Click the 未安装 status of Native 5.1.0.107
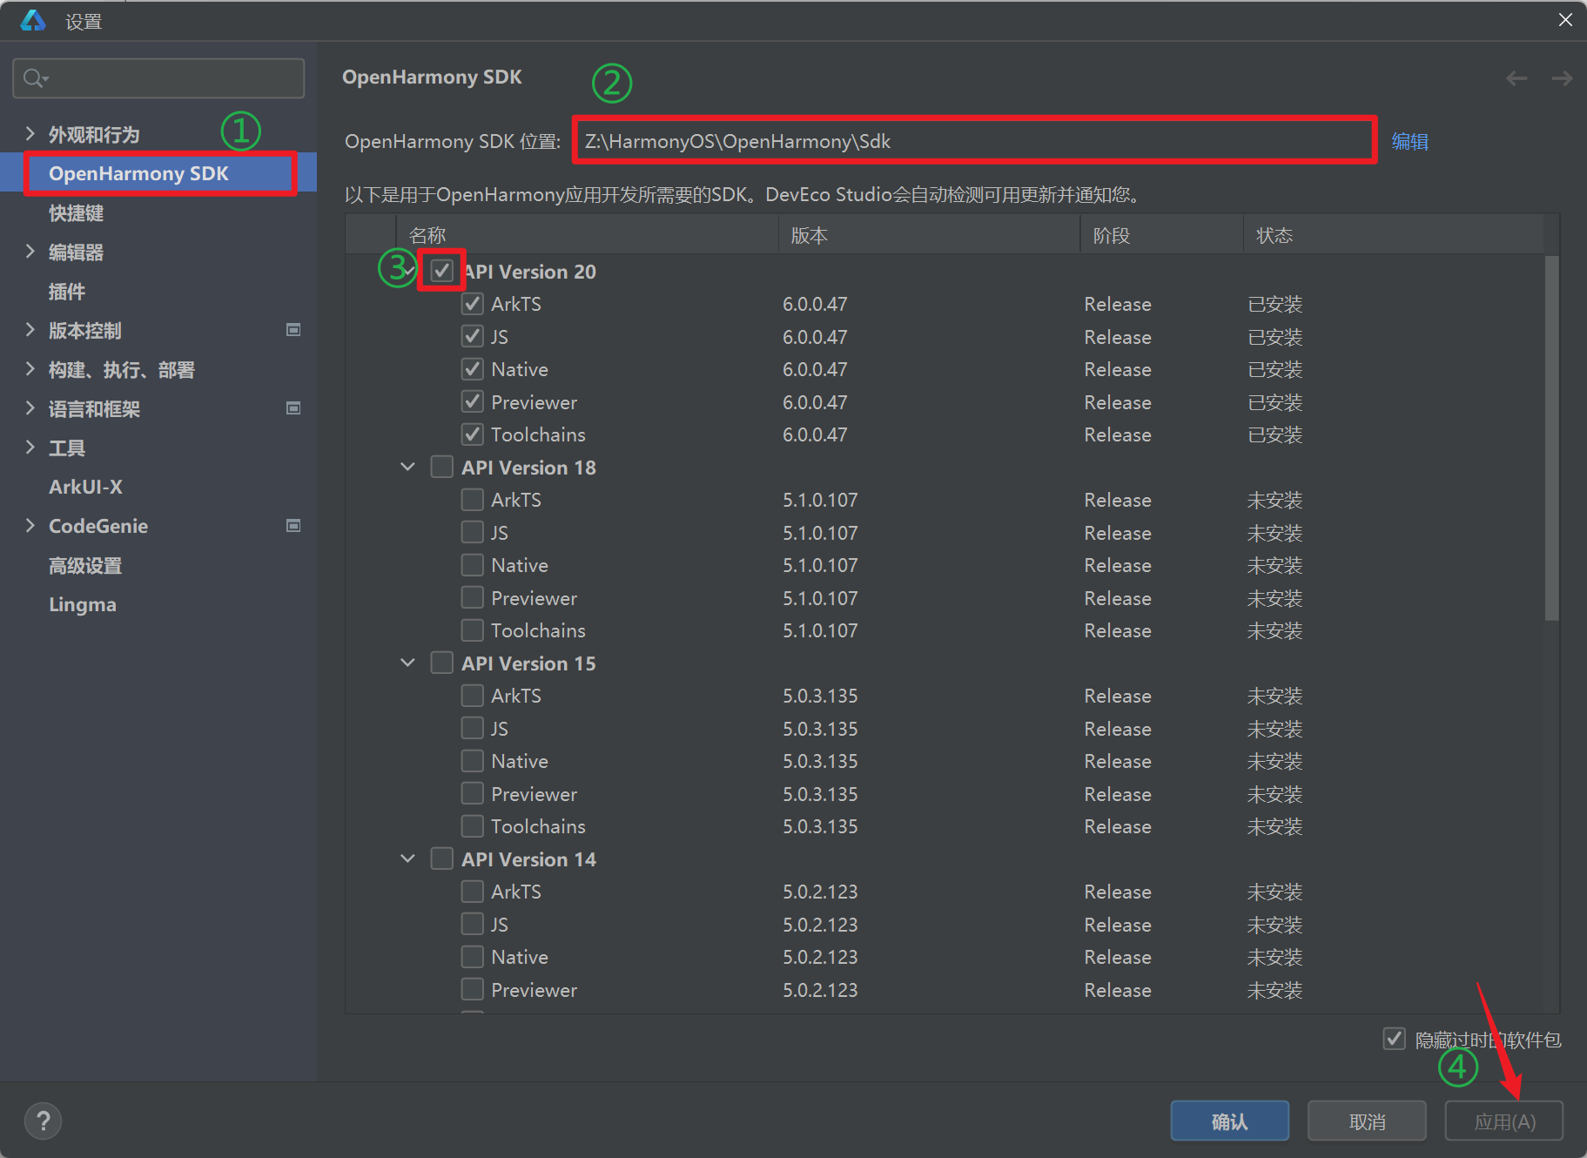 [1274, 565]
